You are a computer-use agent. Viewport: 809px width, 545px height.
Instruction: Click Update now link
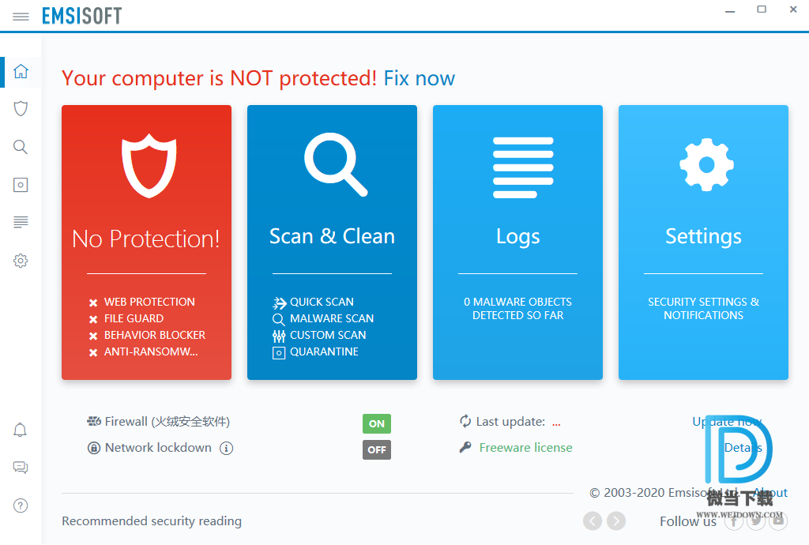[727, 421]
